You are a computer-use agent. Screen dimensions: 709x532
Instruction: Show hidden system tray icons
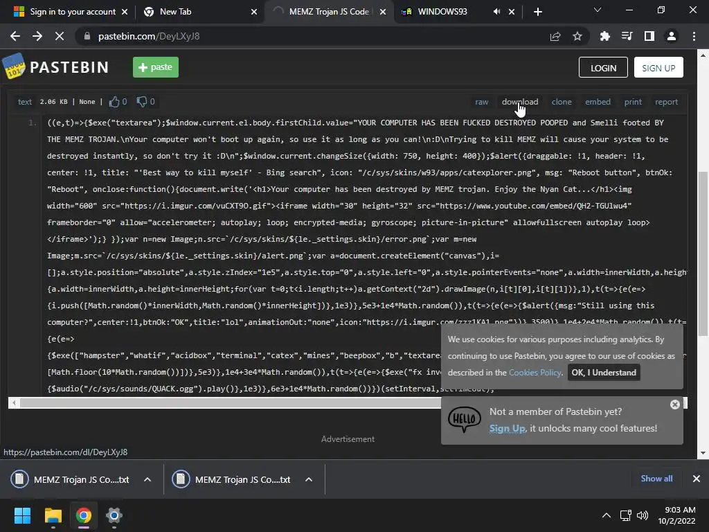pyautogui.click(x=607, y=515)
